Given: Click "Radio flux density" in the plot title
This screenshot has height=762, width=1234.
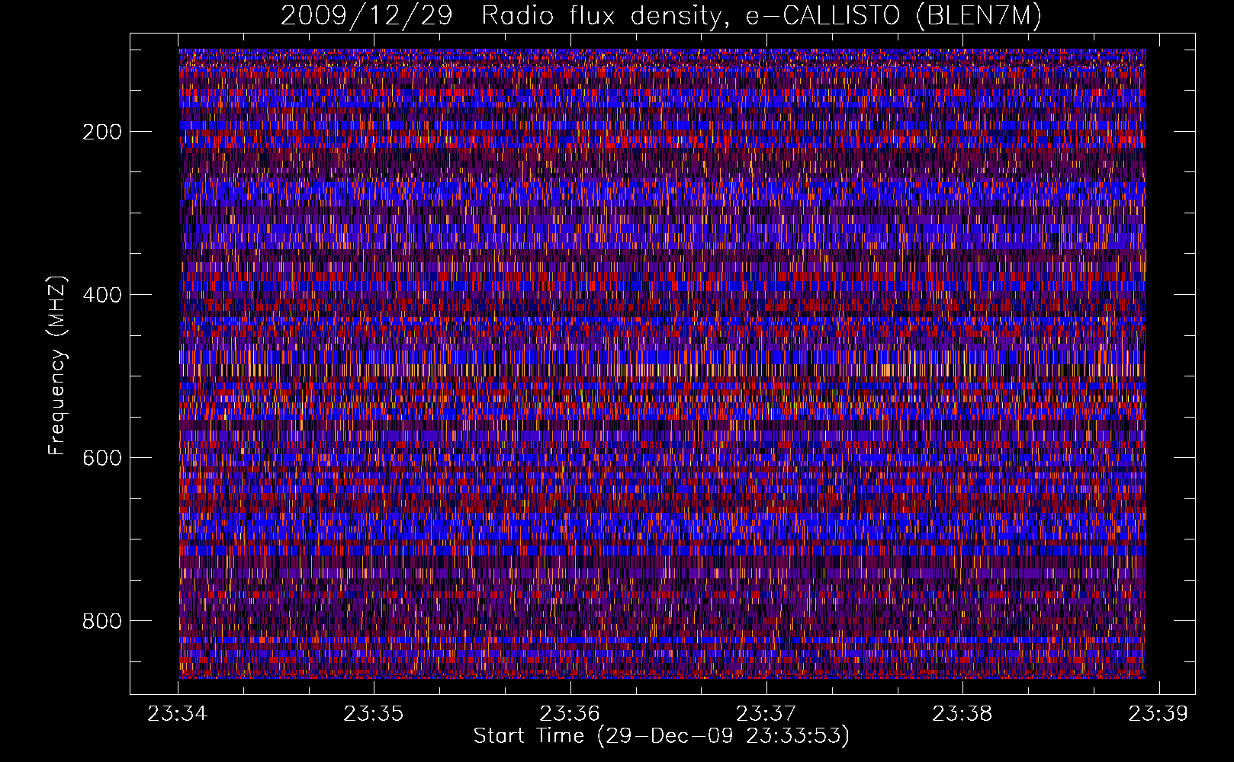Looking at the screenshot, I should (601, 15).
